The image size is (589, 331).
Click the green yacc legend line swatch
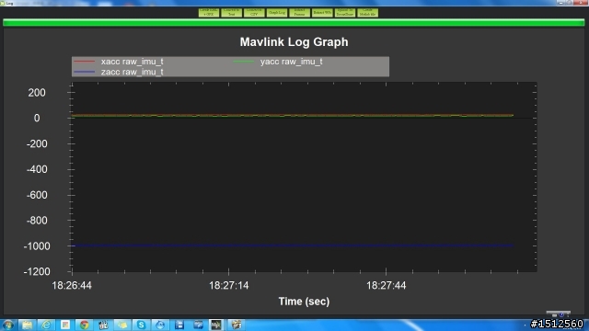pyautogui.click(x=243, y=62)
